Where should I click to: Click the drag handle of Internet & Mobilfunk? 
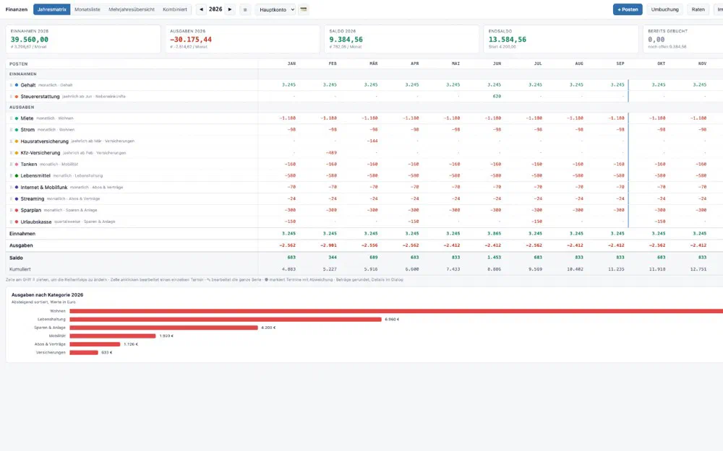[11, 188]
